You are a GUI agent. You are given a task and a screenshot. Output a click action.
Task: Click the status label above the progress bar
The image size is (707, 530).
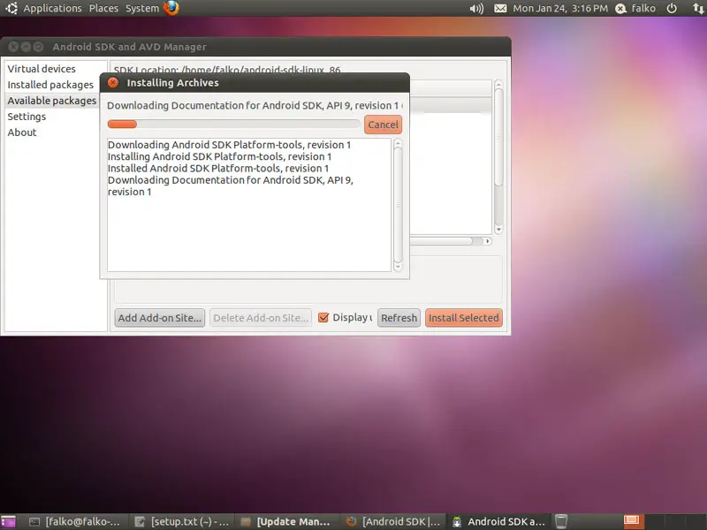255,105
